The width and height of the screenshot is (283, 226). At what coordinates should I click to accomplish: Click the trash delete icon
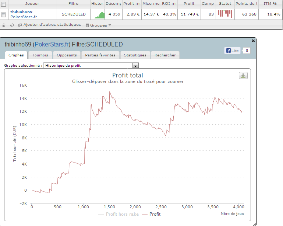coord(4,25)
